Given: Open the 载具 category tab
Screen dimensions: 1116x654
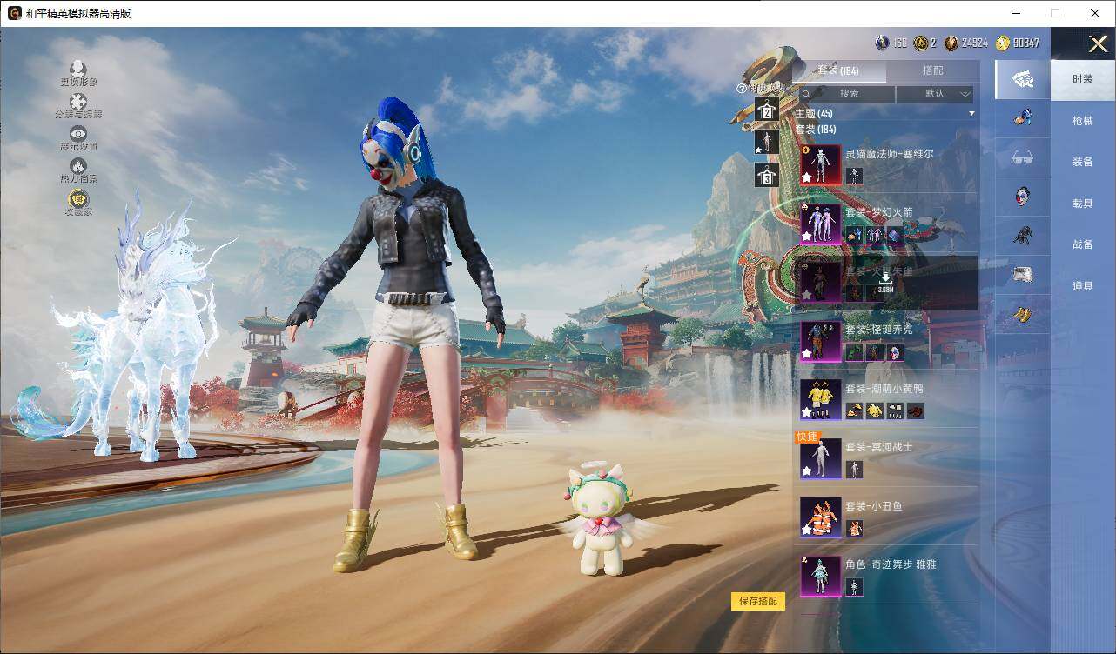Looking at the screenshot, I should pyautogui.click(x=1083, y=204).
